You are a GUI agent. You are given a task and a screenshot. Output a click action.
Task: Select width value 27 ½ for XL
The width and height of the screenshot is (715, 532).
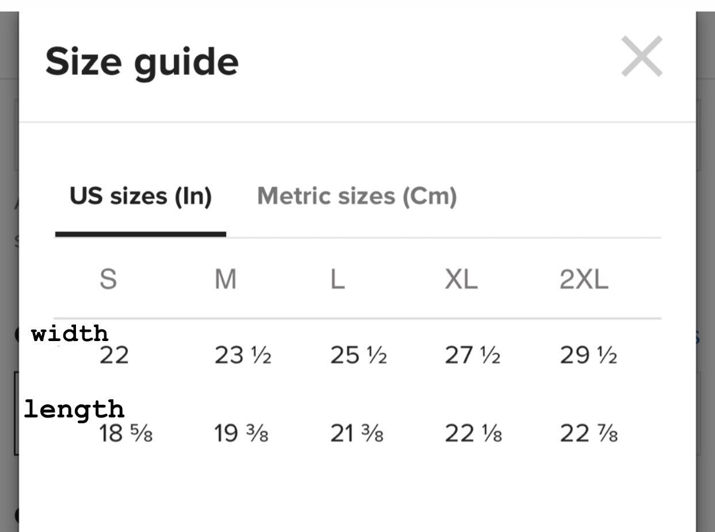pos(473,356)
